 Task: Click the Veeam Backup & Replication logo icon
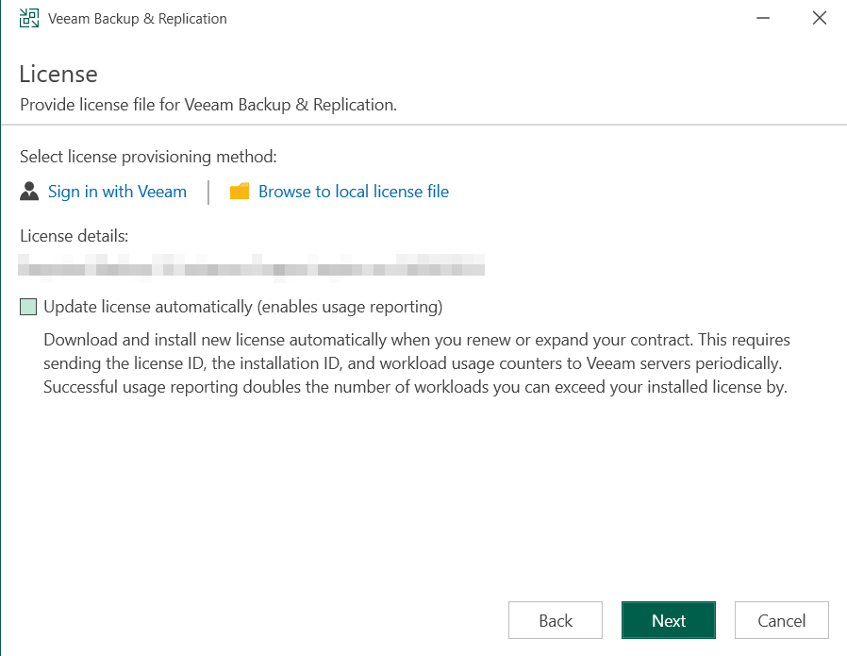coord(29,18)
